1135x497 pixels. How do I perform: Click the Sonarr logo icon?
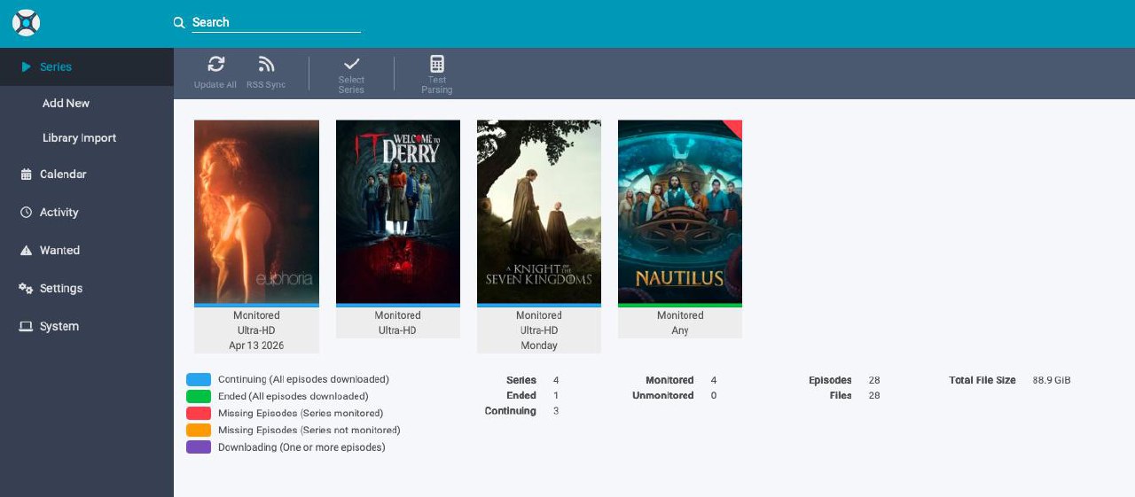26,23
